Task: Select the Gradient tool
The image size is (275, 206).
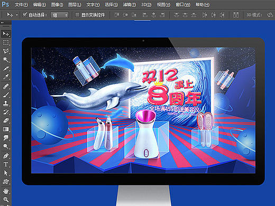Action: 6,129
